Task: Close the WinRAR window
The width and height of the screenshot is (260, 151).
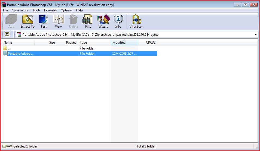Action: point(253,5)
